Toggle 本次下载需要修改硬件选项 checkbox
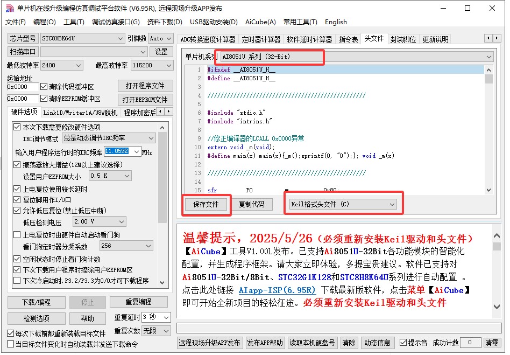 [17, 127]
